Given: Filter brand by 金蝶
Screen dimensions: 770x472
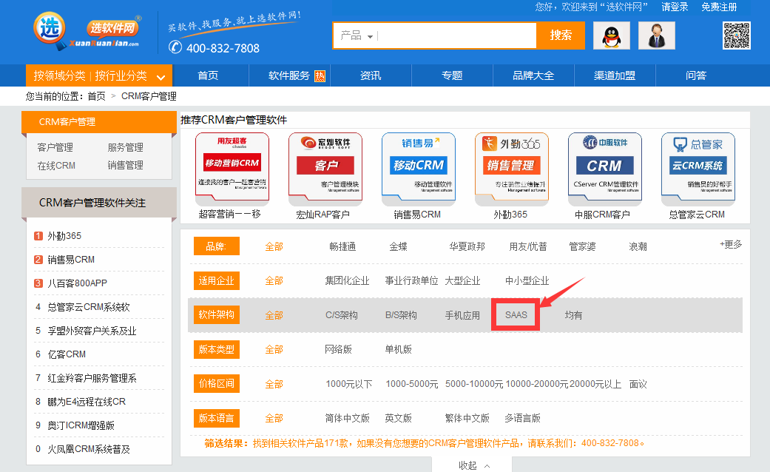Looking at the screenshot, I should pos(398,246).
